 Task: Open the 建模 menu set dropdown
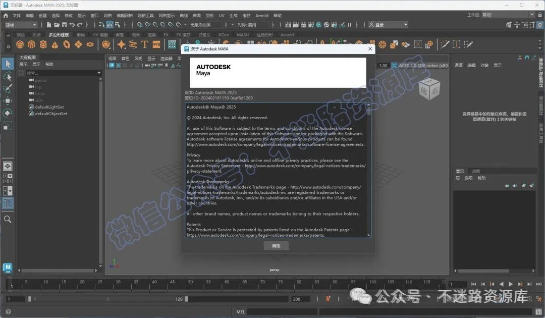(21, 25)
